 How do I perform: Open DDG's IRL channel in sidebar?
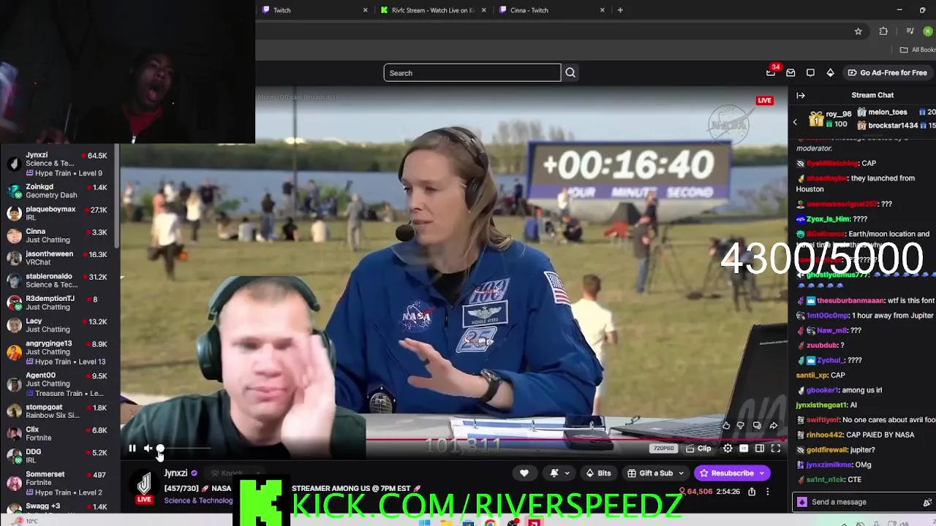[x=60, y=456]
